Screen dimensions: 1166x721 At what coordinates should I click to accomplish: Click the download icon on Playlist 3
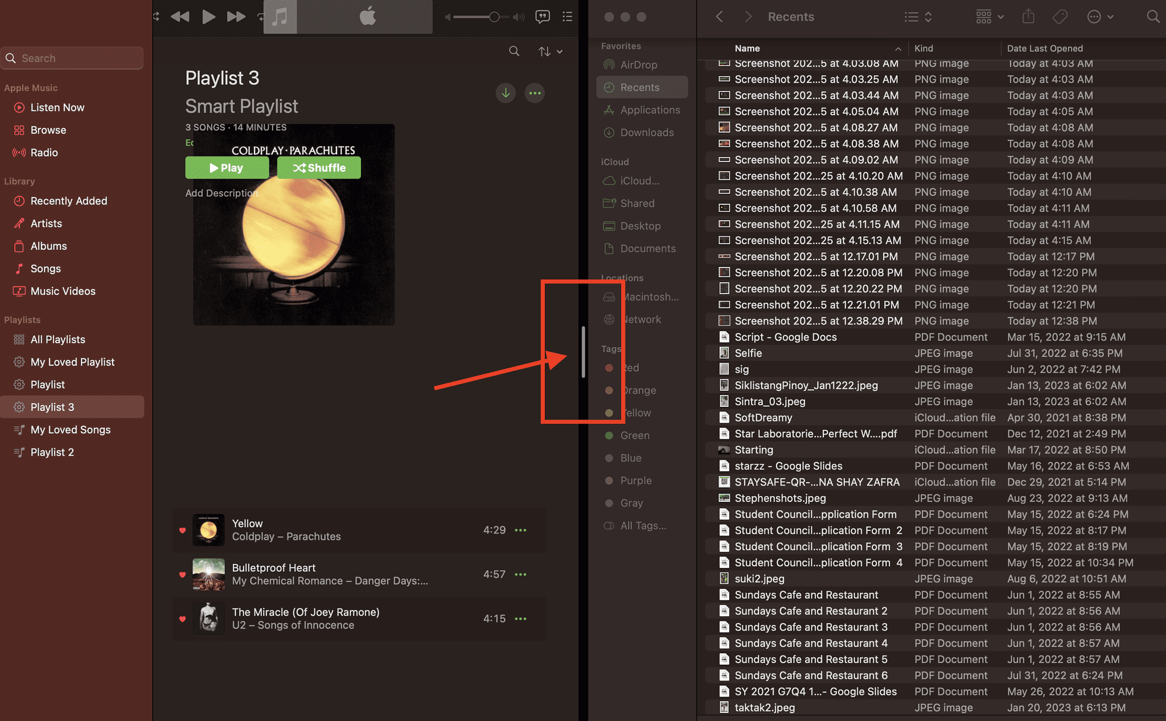click(x=506, y=93)
